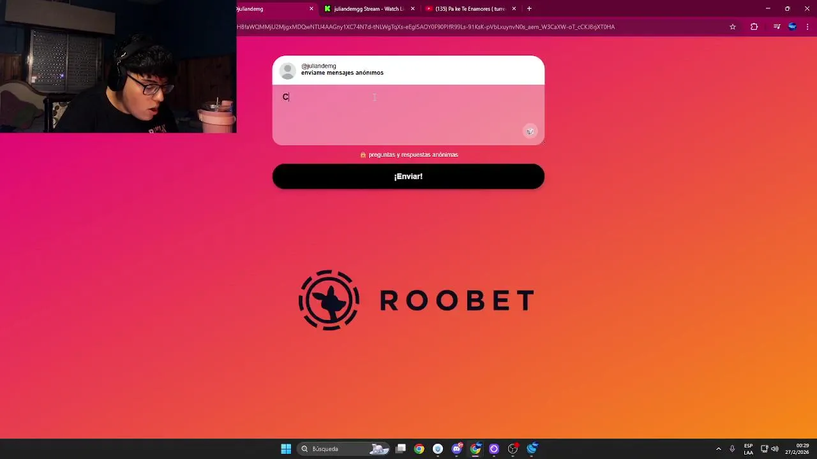Open the browser three-dot menu

tap(808, 27)
